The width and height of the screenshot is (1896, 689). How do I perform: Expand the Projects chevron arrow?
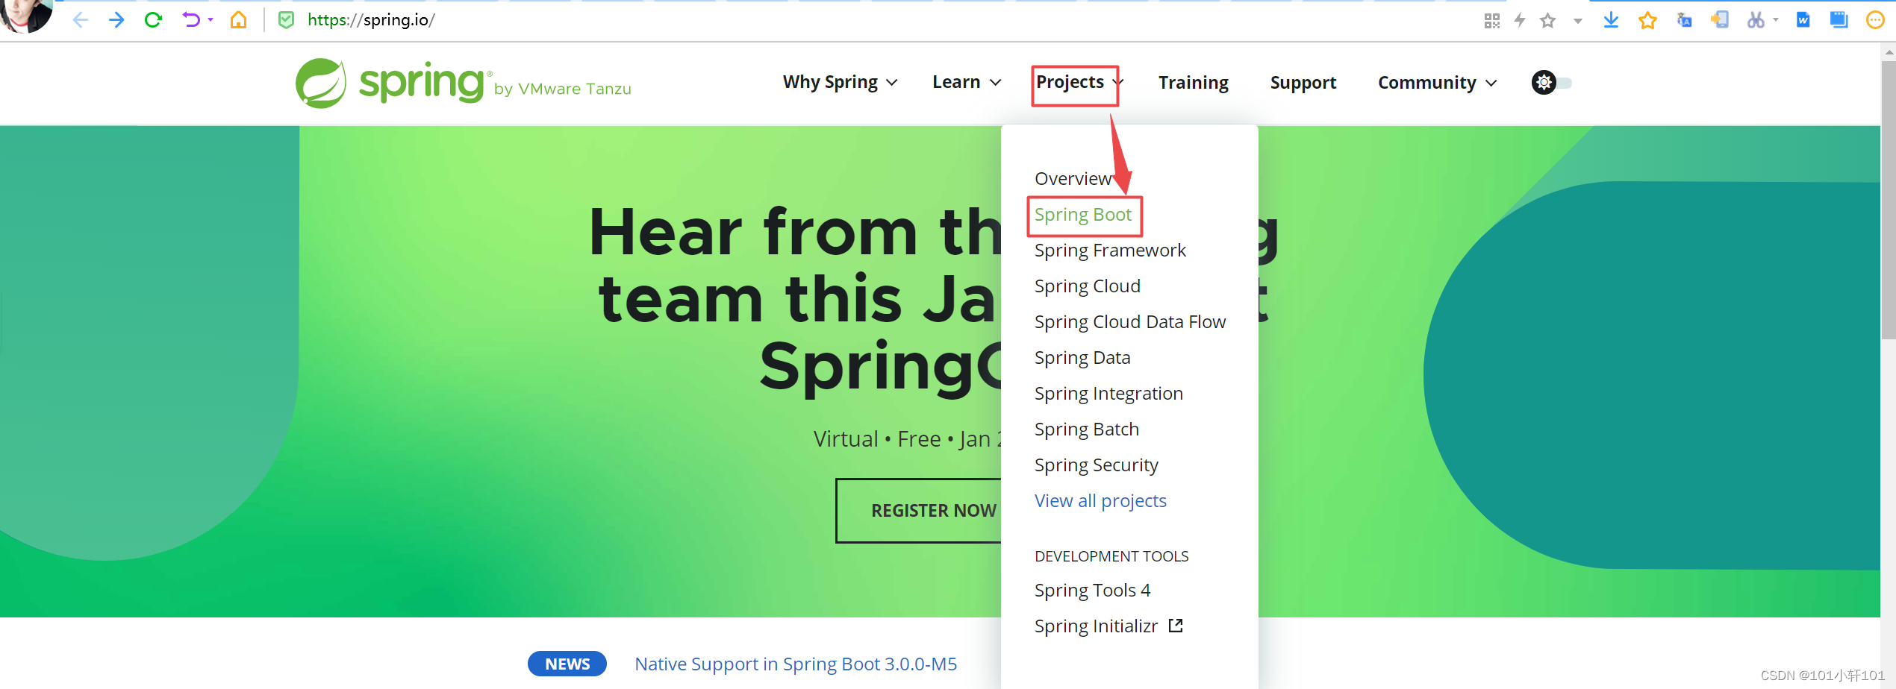1117,83
